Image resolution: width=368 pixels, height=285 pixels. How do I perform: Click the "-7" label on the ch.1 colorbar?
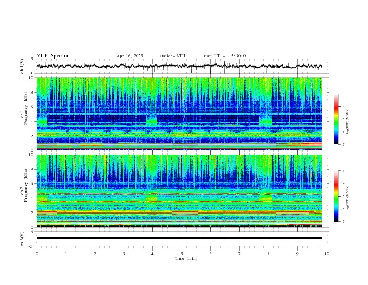(x=343, y=145)
